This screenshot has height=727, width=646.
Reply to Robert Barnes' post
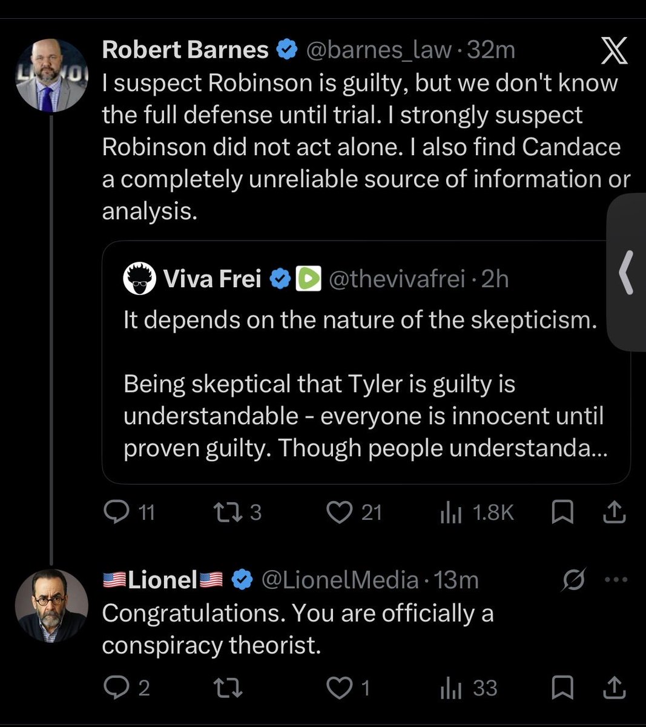[130, 513]
